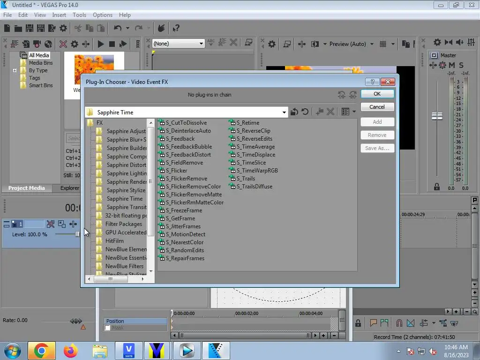Open the Options menu

point(103,15)
